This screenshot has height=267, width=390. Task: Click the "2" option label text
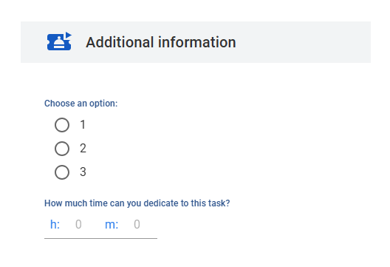click(83, 148)
